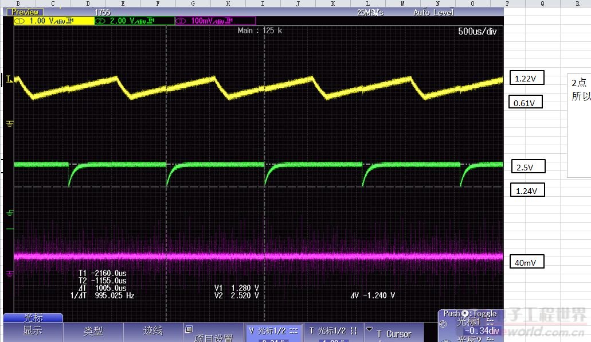591x342 pixels.
Task: Select the V 光标1/2 soft key
Action: pos(273,332)
